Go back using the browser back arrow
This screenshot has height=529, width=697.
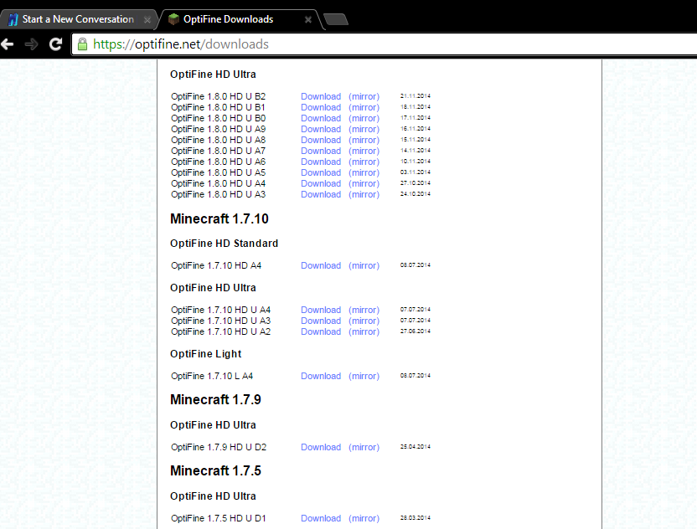(8, 44)
